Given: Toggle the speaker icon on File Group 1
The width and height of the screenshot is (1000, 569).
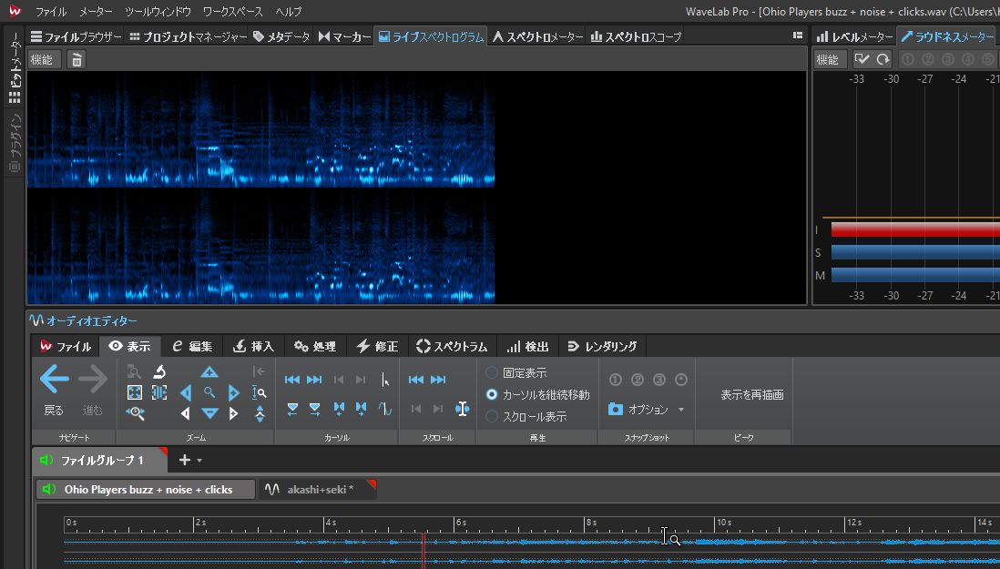Looking at the screenshot, I should coord(46,460).
